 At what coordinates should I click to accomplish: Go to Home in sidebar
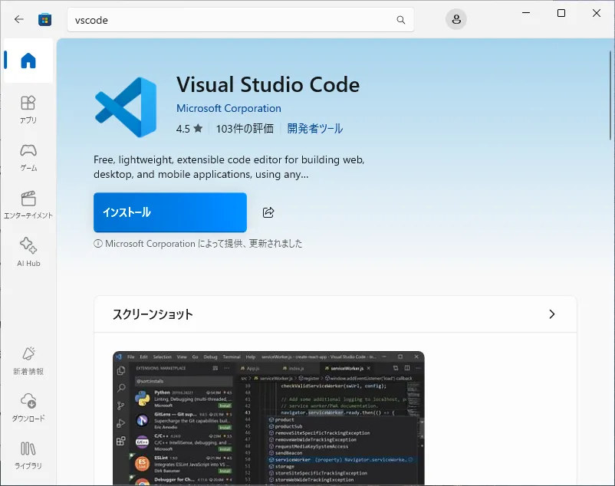tap(28, 61)
